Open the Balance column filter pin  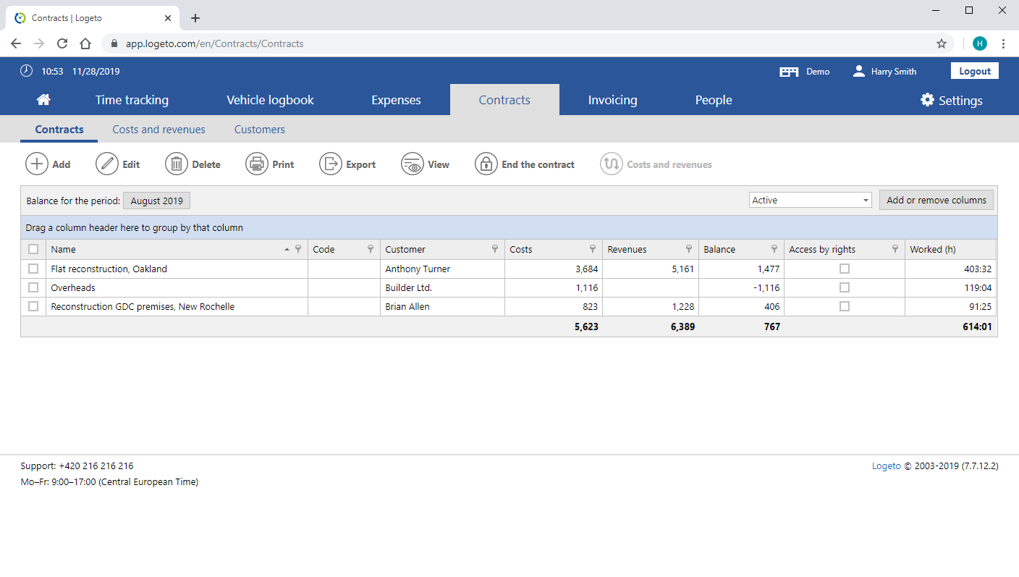[774, 249]
